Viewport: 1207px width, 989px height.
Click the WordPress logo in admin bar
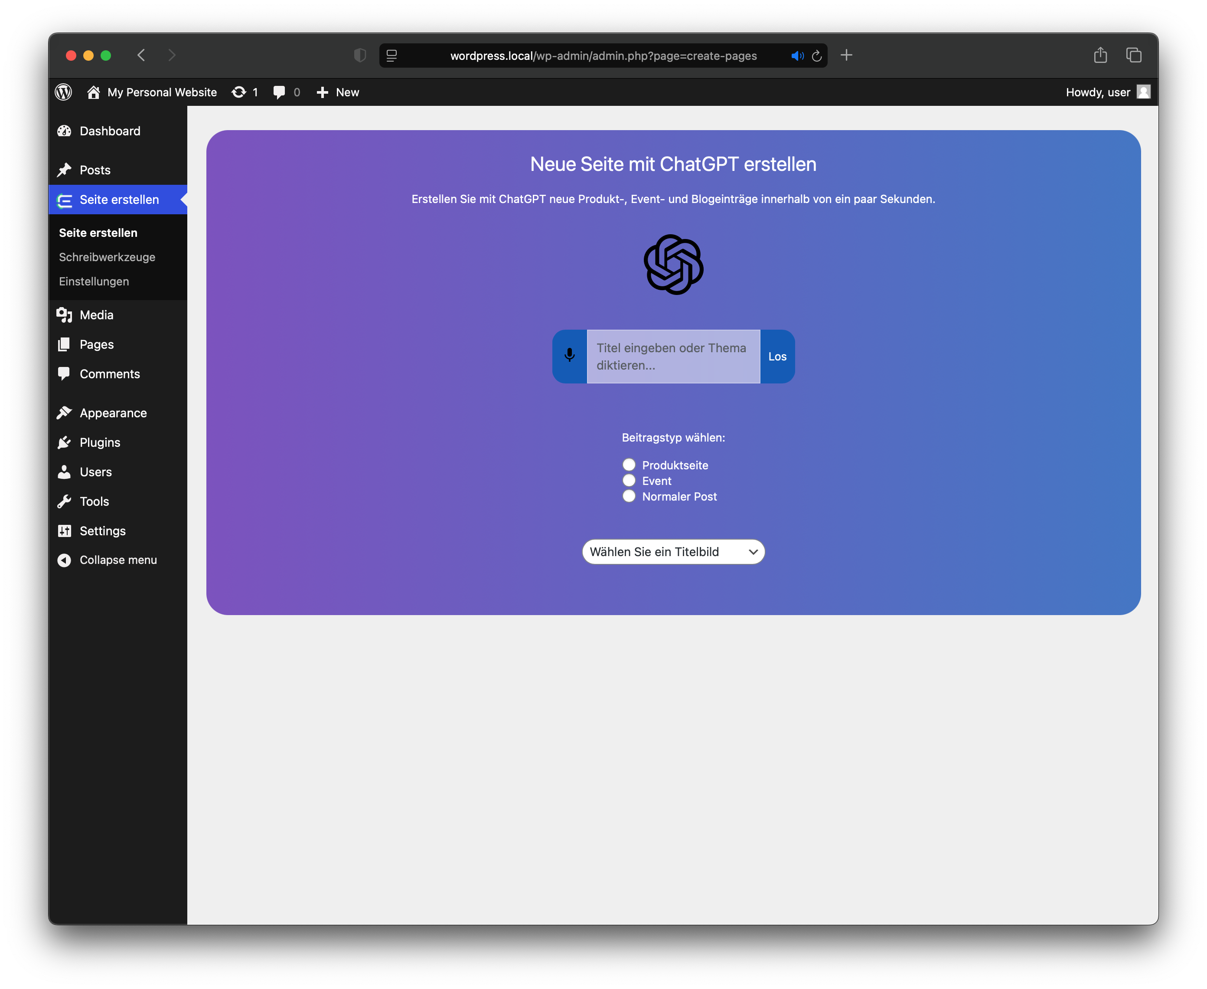pos(64,92)
